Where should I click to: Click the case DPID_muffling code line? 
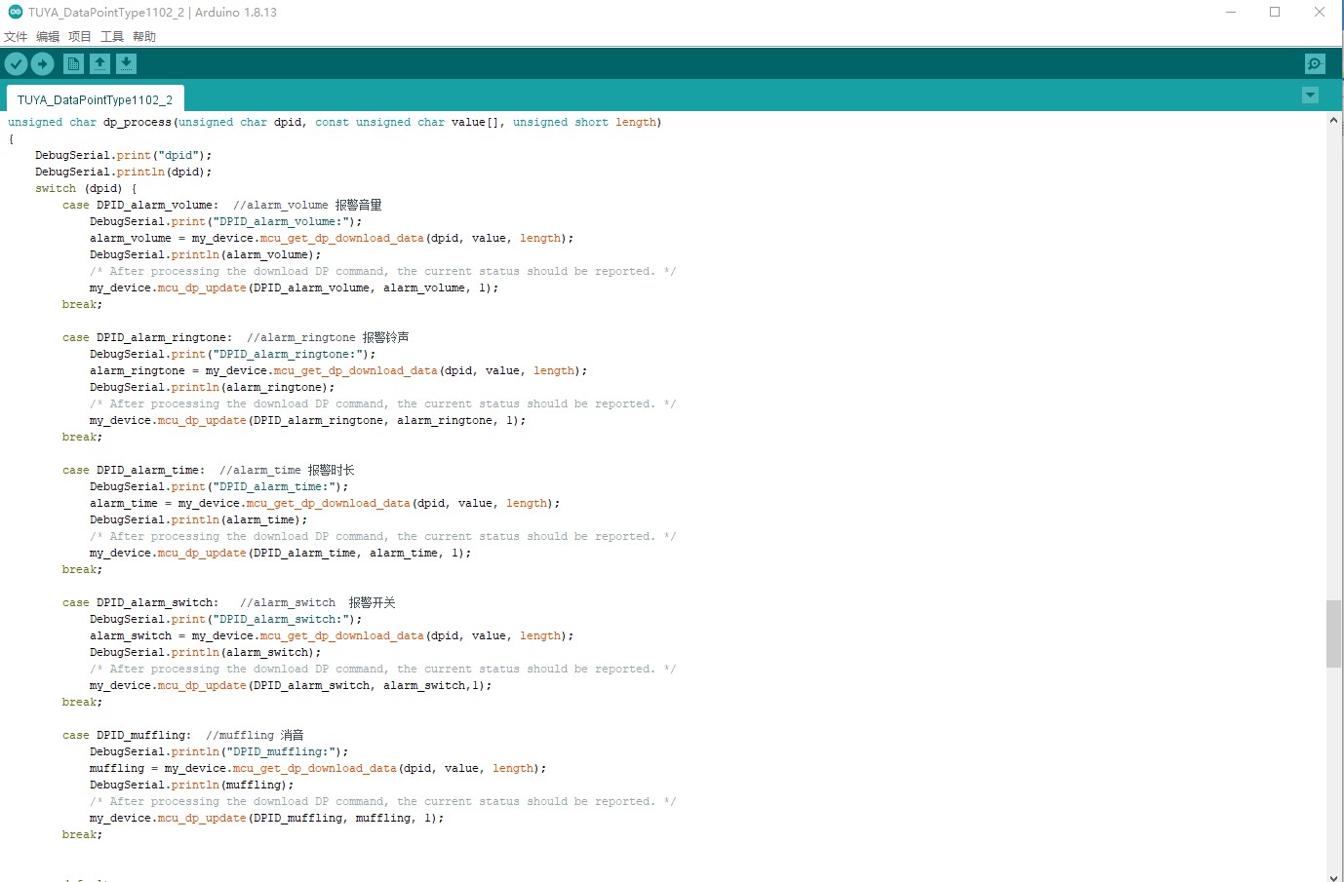[x=127, y=735]
